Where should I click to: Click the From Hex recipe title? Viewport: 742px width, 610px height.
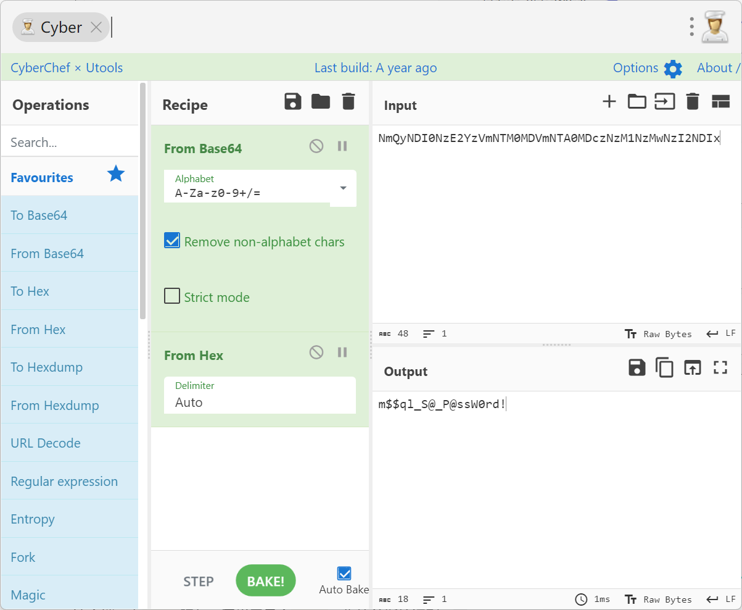click(x=194, y=355)
